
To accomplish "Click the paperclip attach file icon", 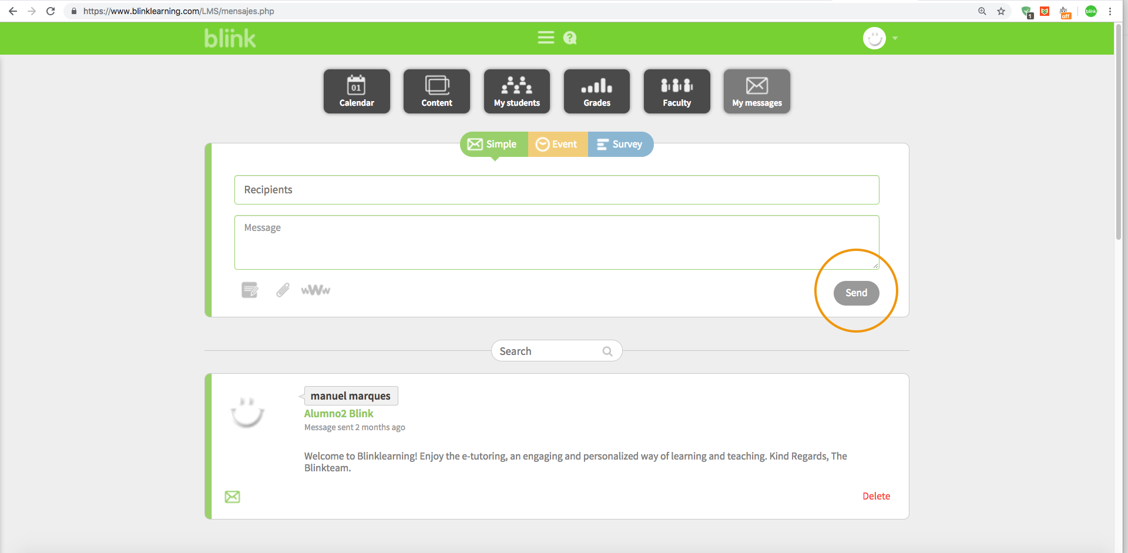I will [x=283, y=290].
